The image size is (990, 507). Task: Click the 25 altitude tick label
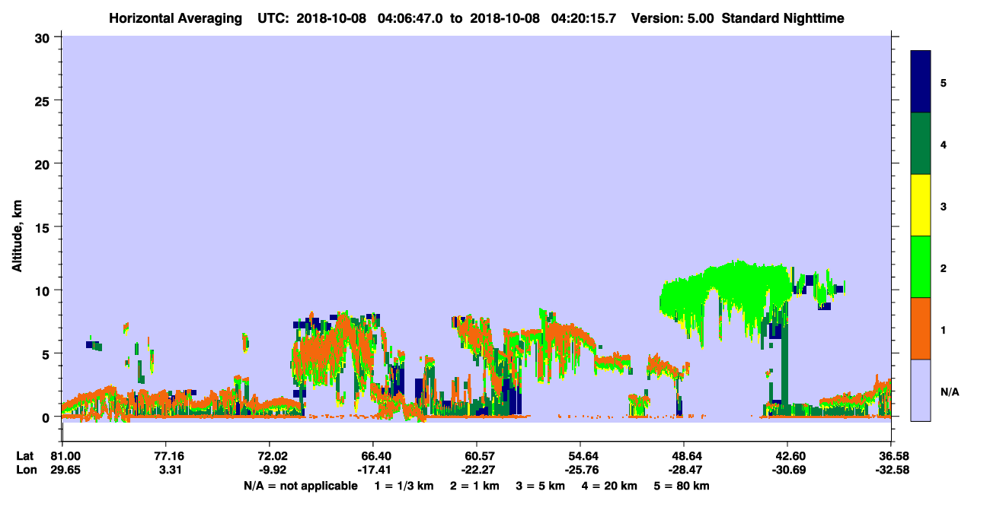(43, 100)
